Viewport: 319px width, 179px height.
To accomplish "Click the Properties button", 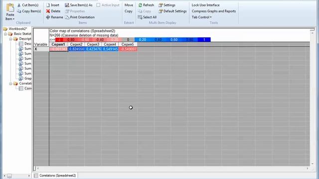I will click(x=75, y=11).
